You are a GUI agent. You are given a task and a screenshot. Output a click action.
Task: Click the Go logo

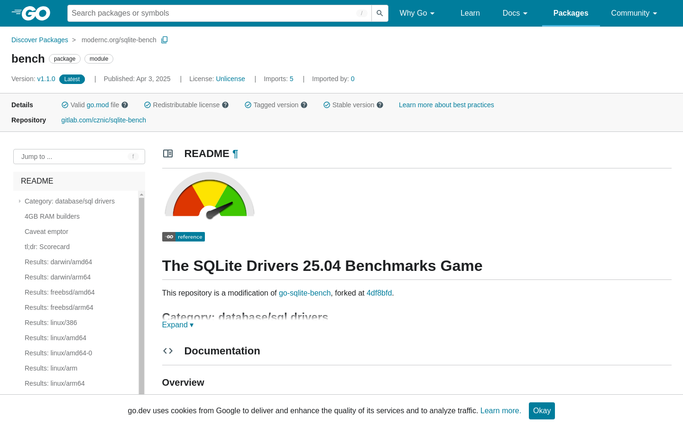pos(31,13)
